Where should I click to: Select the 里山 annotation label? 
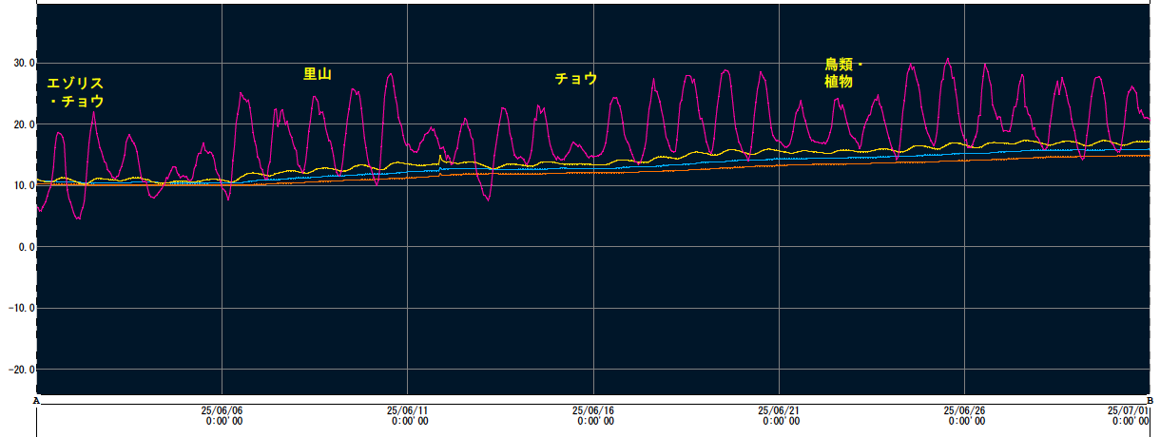tap(317, 74)
